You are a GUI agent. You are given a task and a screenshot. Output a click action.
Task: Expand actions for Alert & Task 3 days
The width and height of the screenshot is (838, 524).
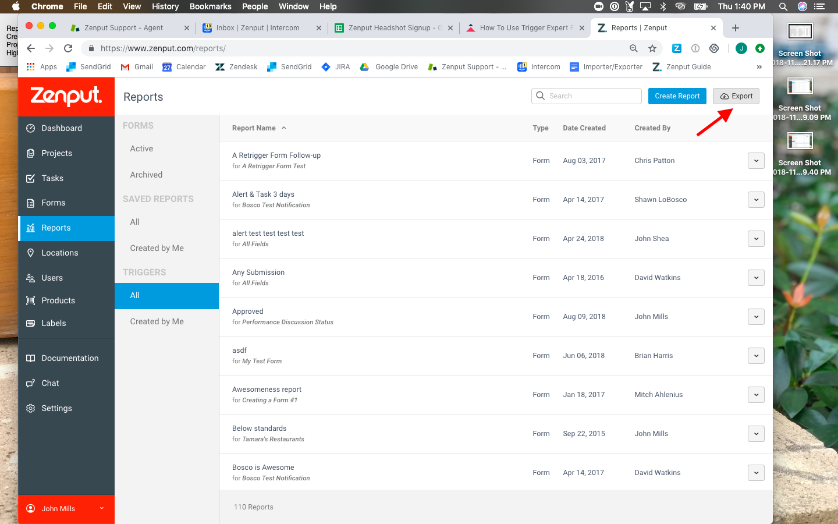756,200
